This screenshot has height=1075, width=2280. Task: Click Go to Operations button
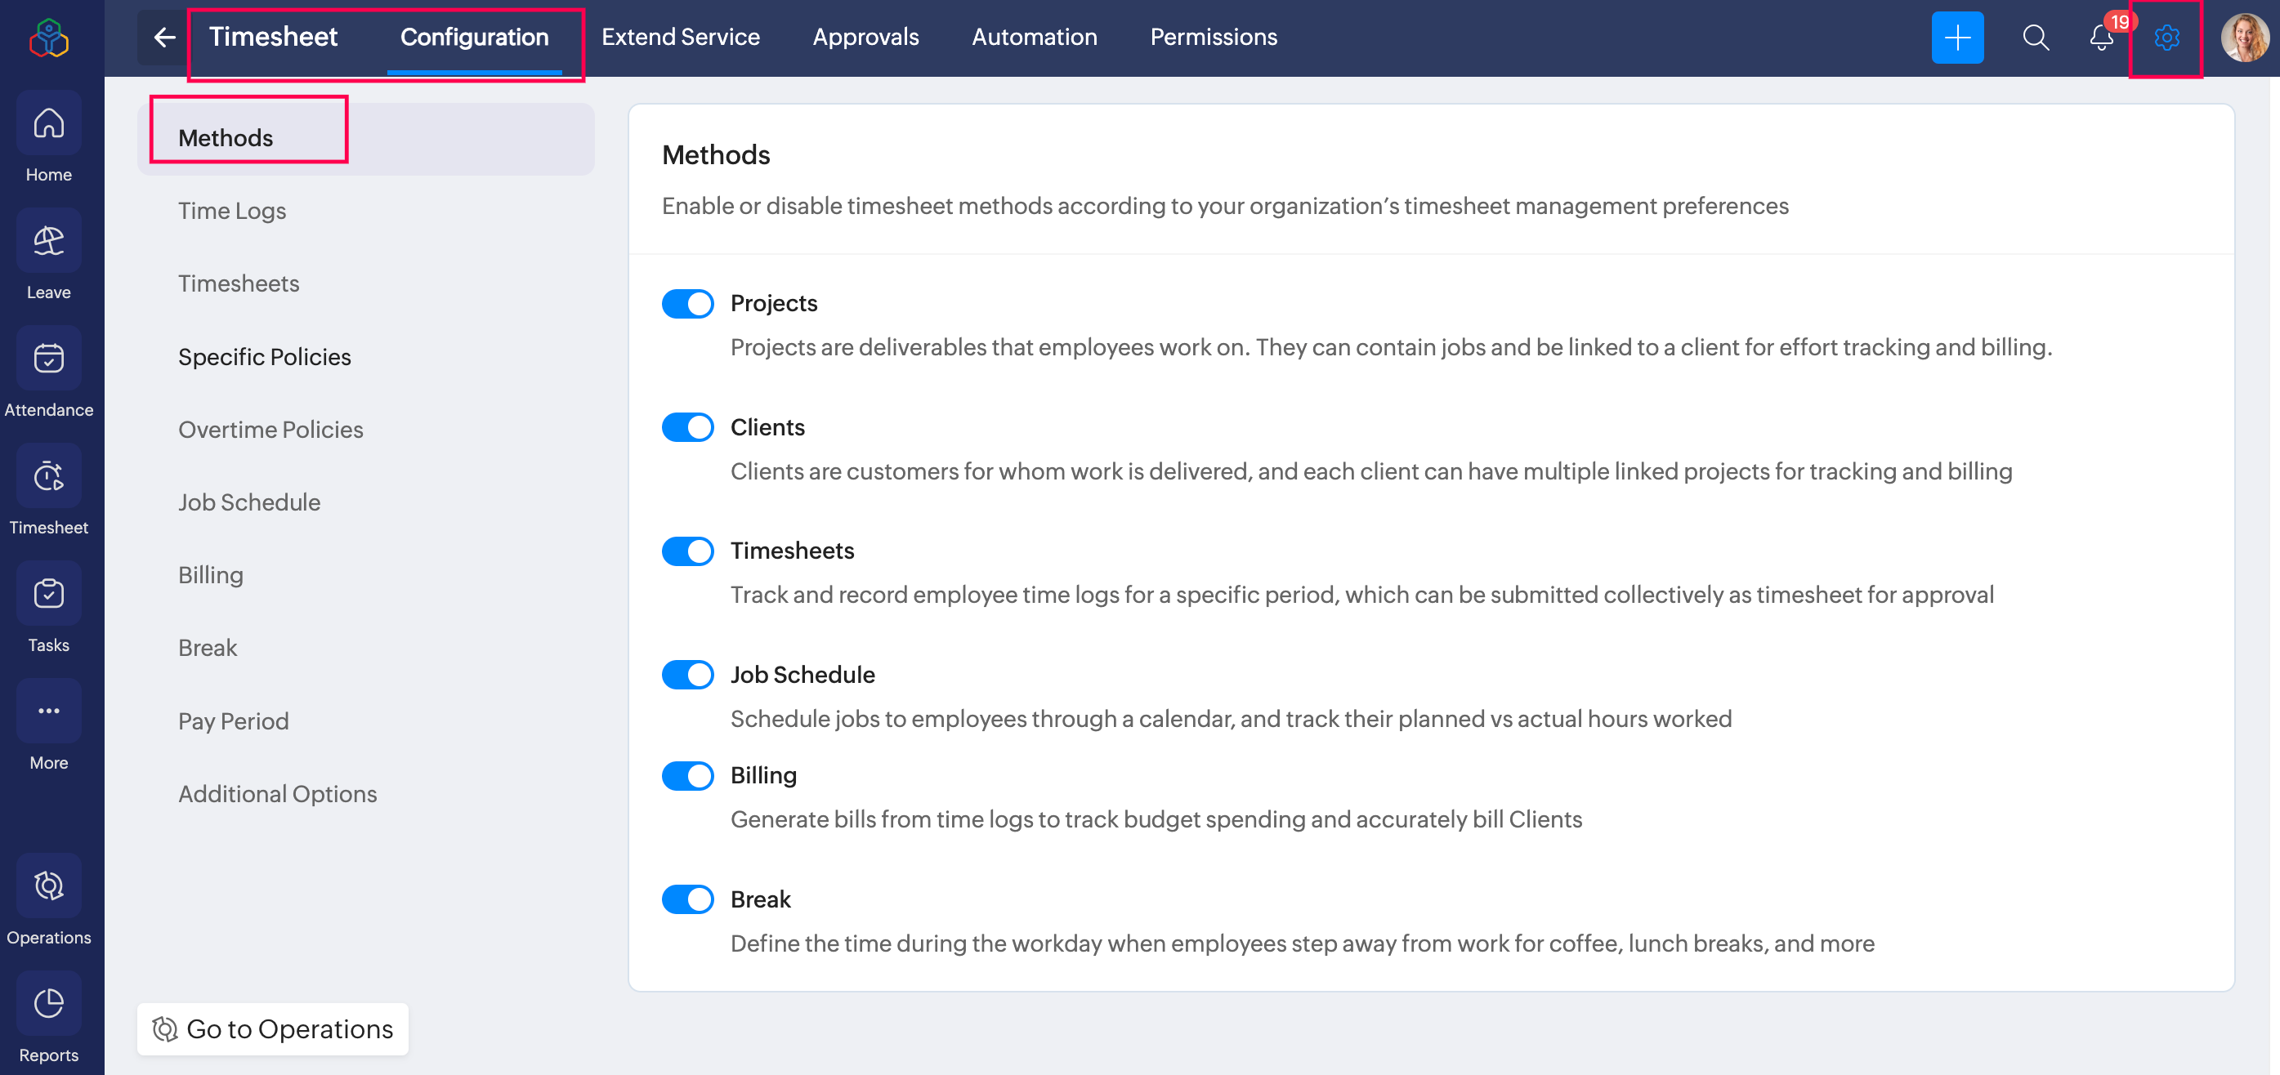(273, 1029)
